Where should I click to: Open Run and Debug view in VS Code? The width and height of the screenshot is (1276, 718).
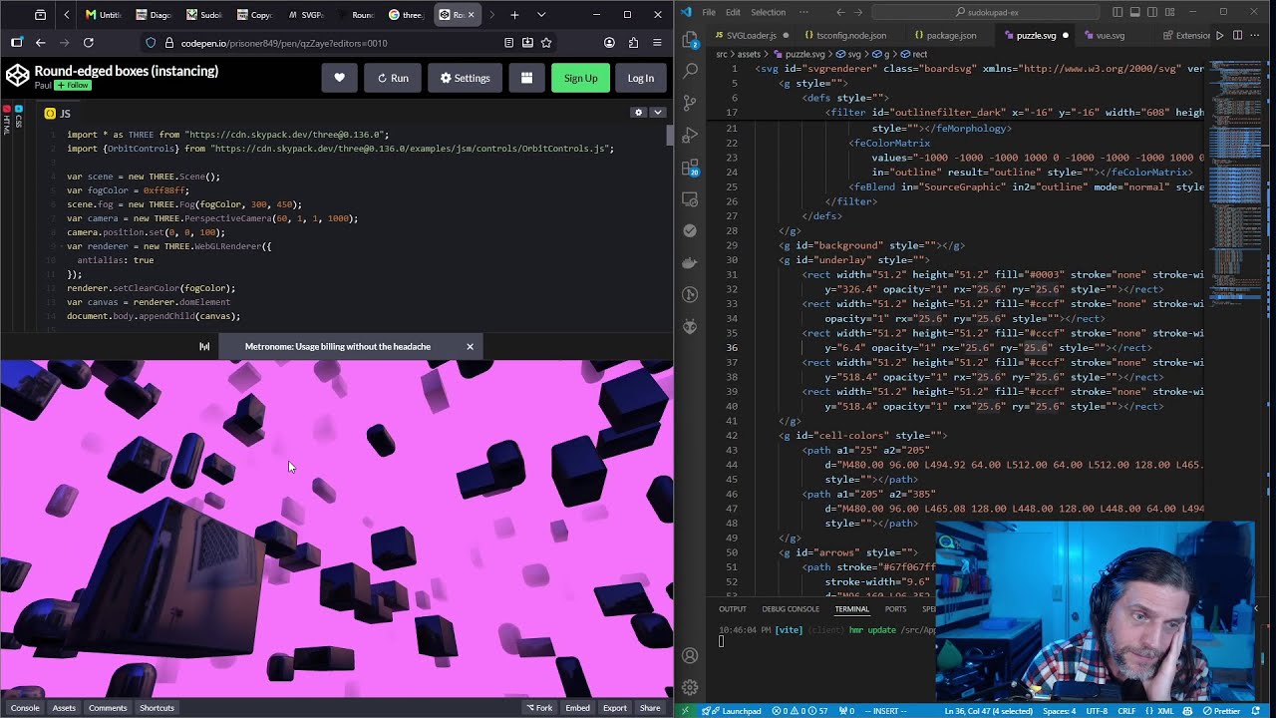(x=690, y=135)
